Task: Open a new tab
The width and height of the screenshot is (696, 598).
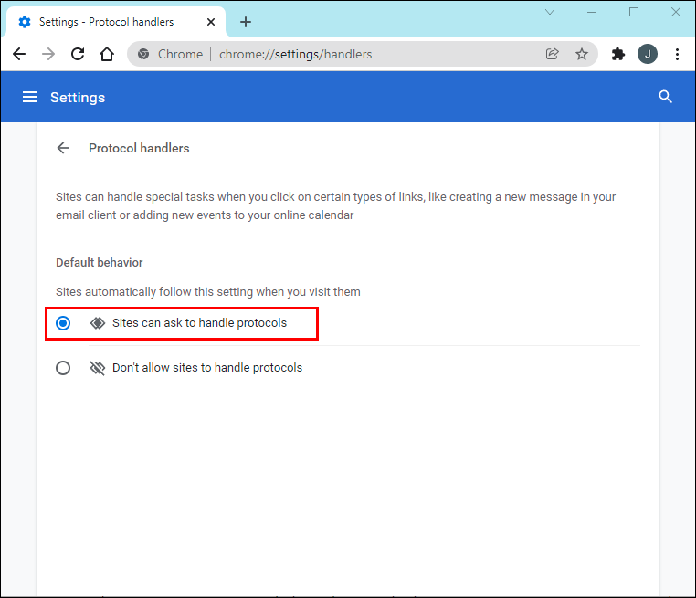Action: 246,22
